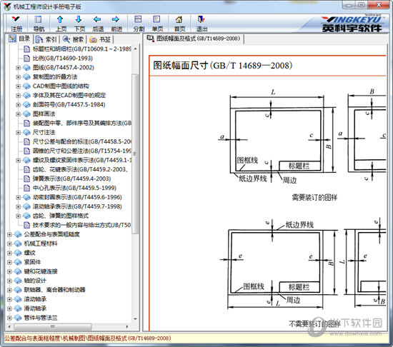Click the status bar path text
Screen dimensions: 393x347
[87, 338]
